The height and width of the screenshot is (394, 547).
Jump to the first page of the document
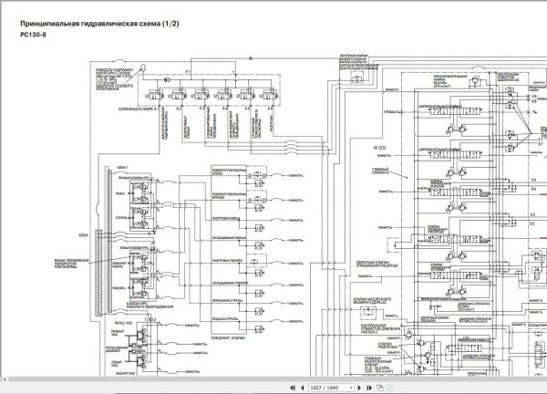(293, 388)
